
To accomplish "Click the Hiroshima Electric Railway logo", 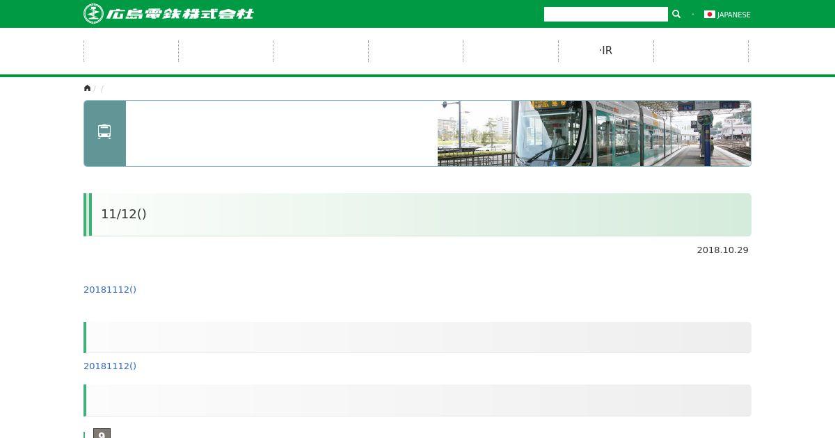I will click(x=168, y=14).
